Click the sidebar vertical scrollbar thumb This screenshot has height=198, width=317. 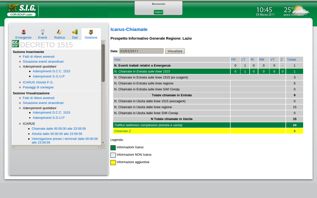point(103,63)
